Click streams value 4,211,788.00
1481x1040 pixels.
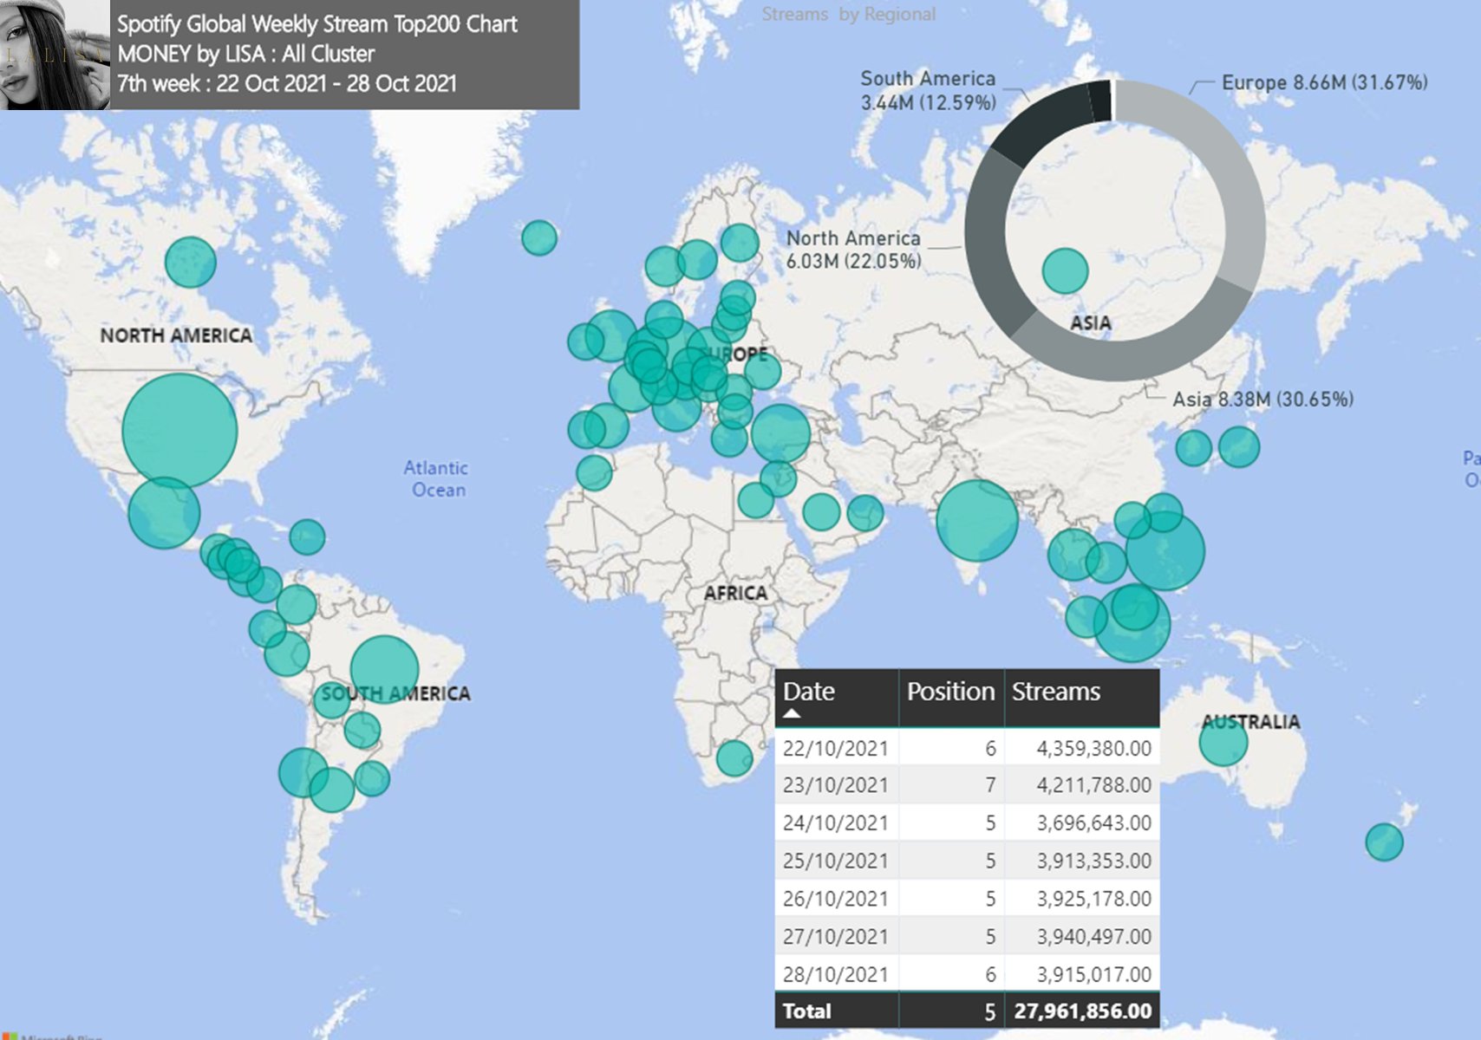click(x=1094, y=785)
